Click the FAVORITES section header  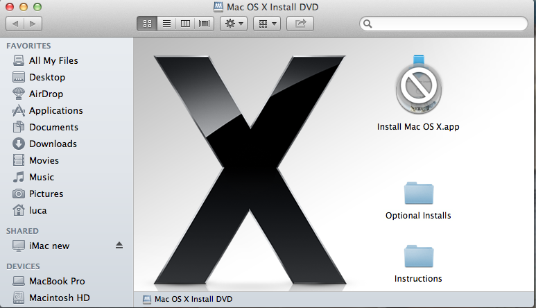tap(28, 46)
